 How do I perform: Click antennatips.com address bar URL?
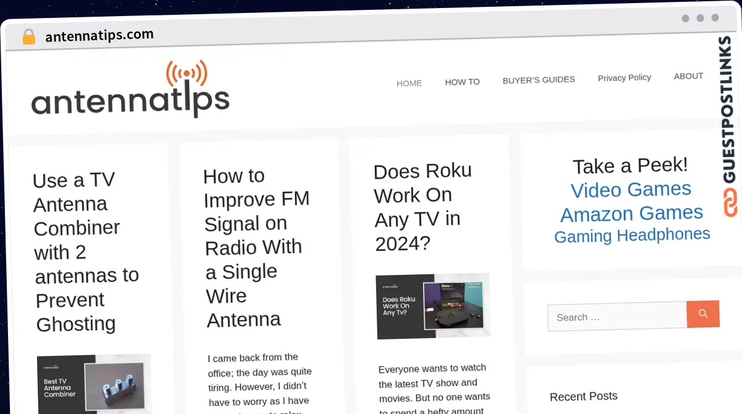click(x=100, y=36)
